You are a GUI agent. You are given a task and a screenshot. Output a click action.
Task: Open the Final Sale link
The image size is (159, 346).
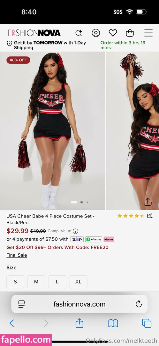pos(17,255)
